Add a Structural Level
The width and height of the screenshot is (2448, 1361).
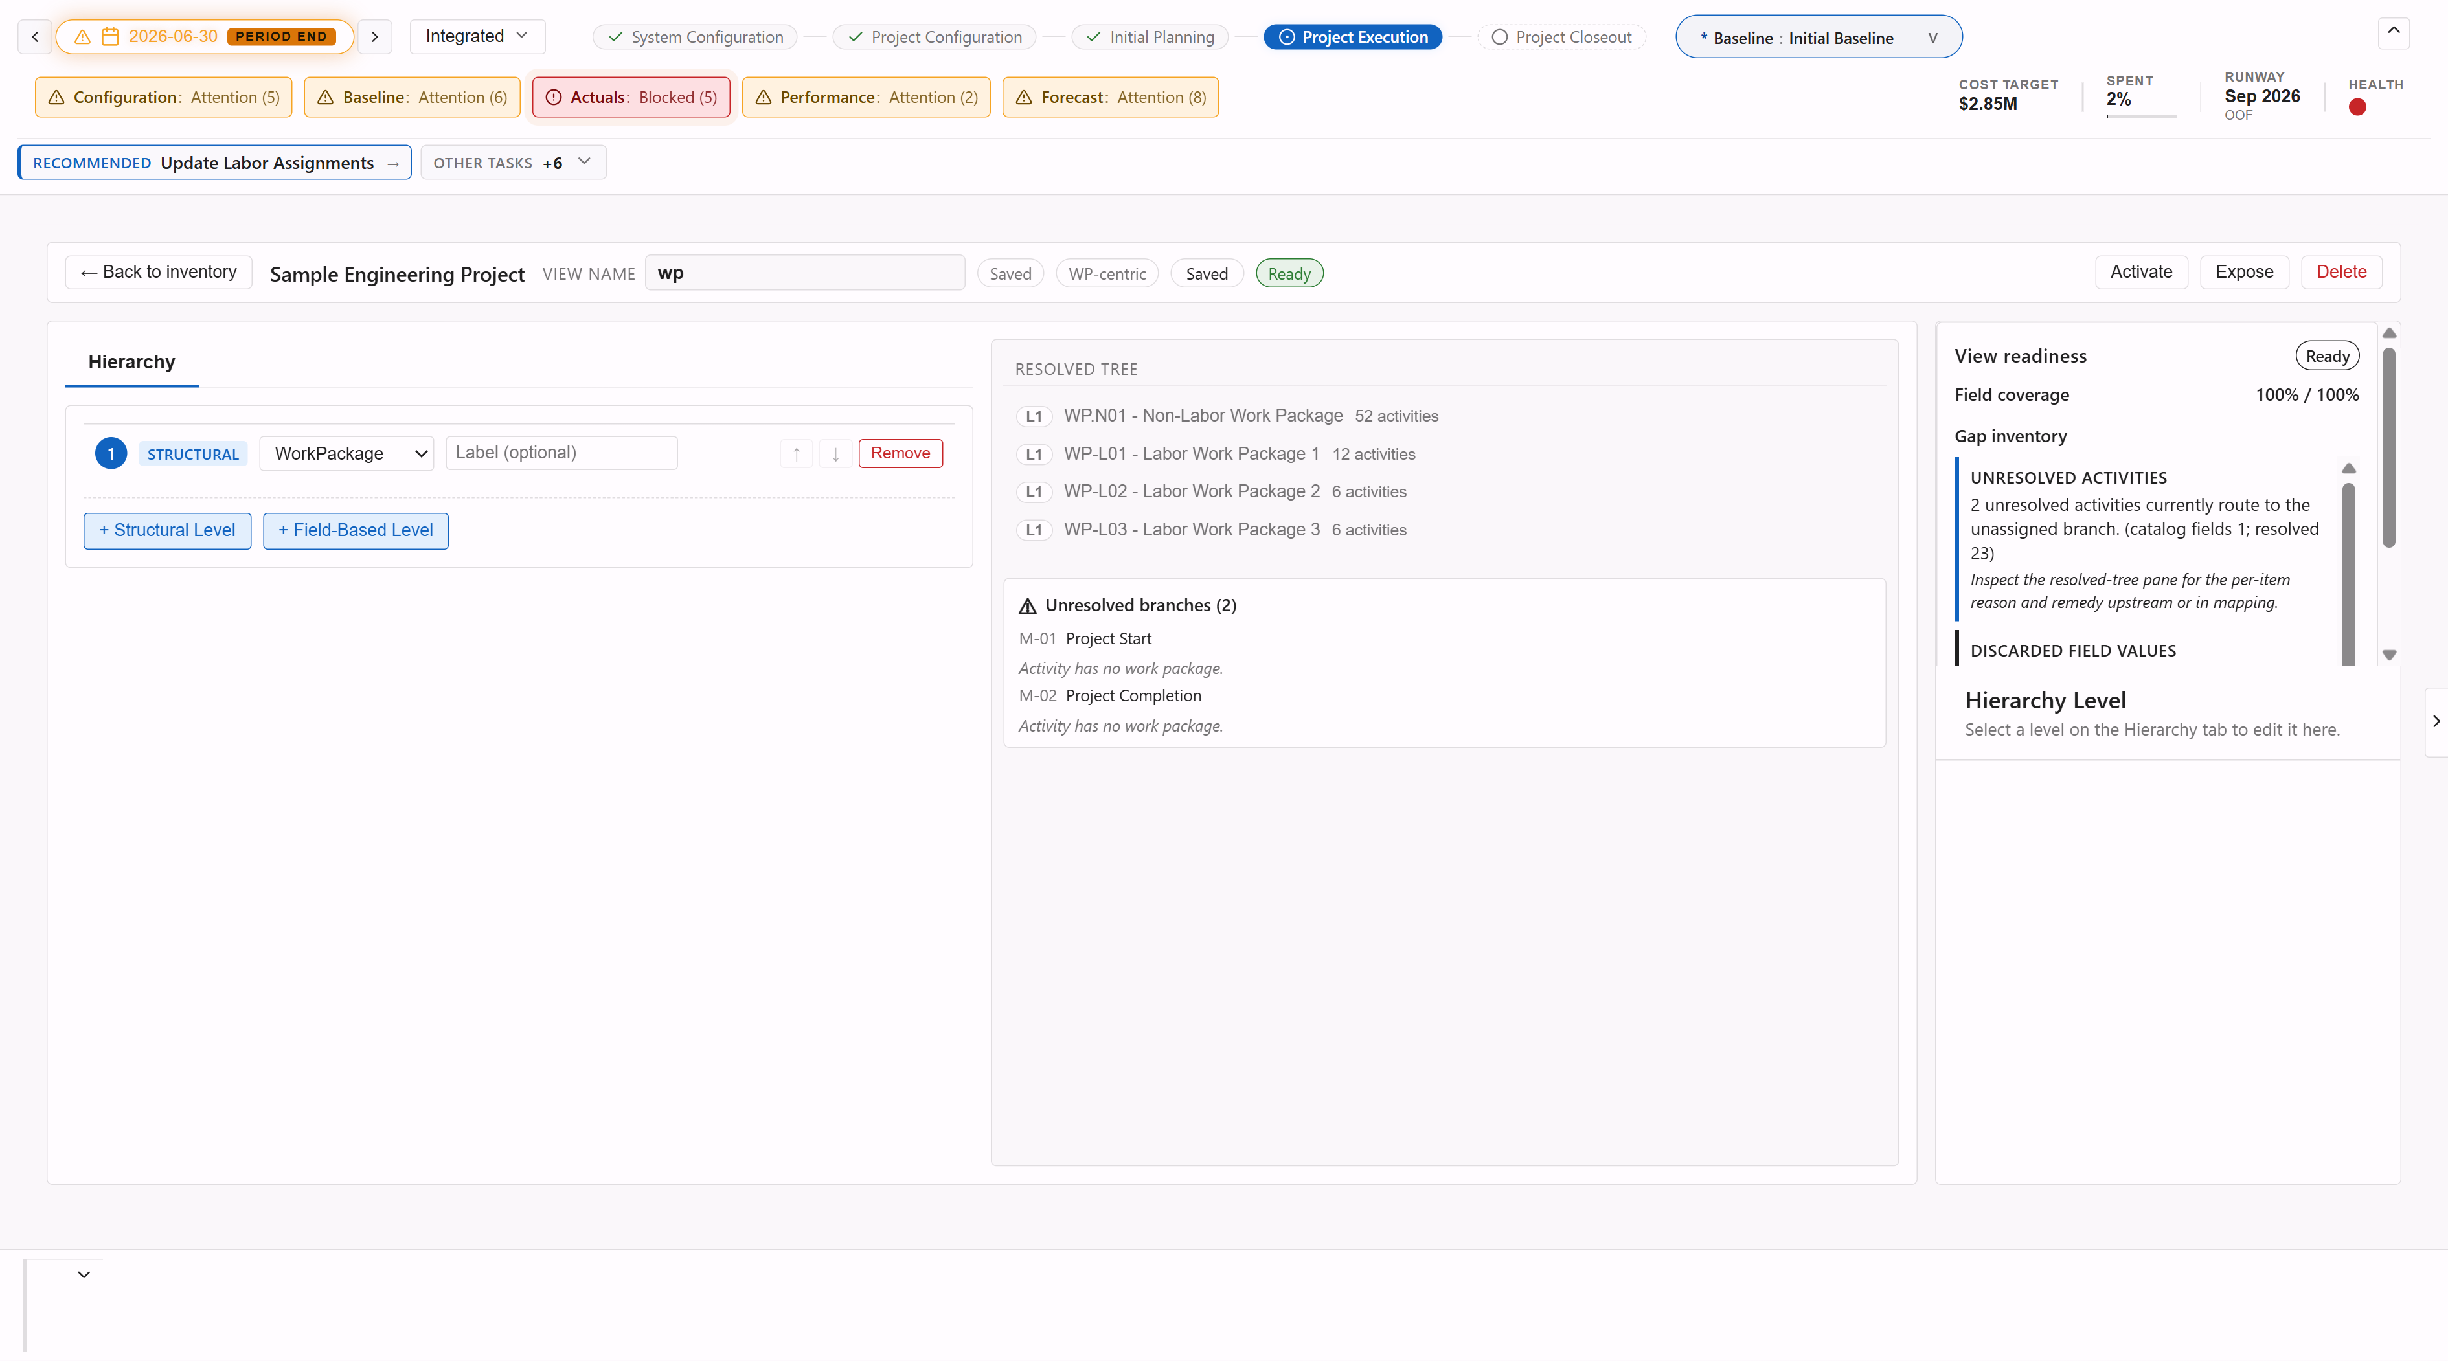[167, 530]
